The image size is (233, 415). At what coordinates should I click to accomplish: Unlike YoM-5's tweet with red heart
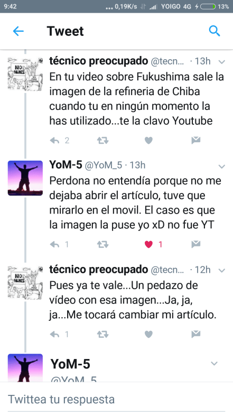pos(148,245)
